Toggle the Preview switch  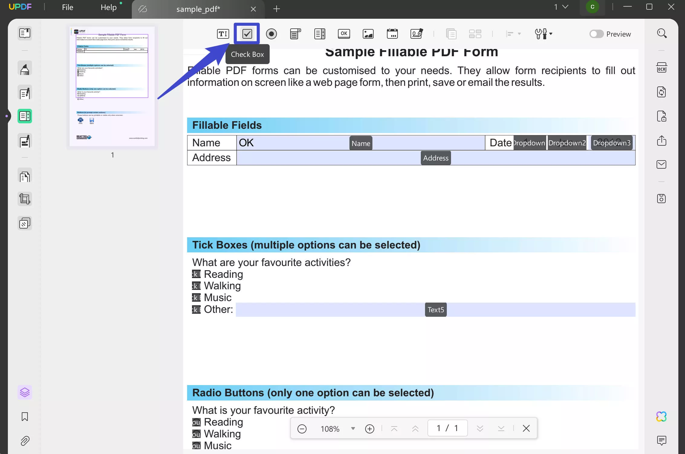[x=596, y=34]
